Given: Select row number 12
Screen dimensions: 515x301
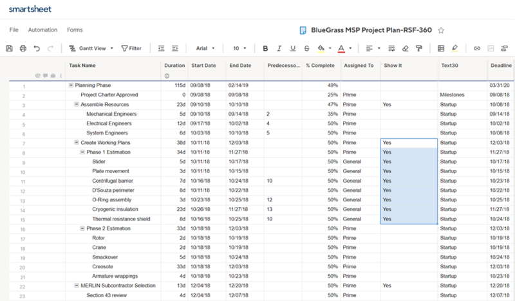Looking at the screenshot, I should 23,192.
